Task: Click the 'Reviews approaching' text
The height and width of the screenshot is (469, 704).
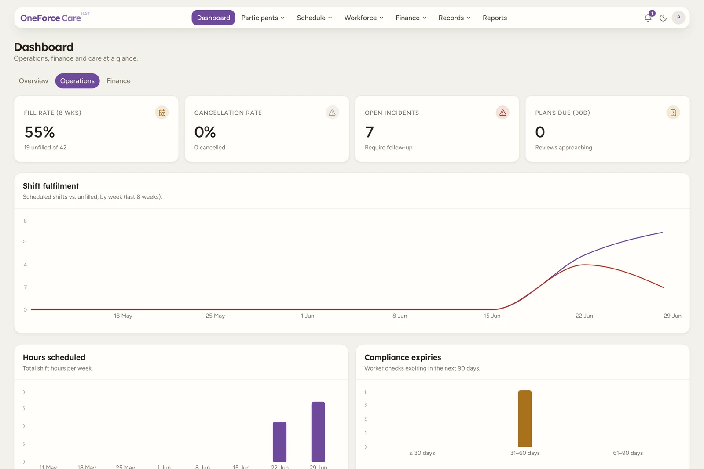Action: 564,148
